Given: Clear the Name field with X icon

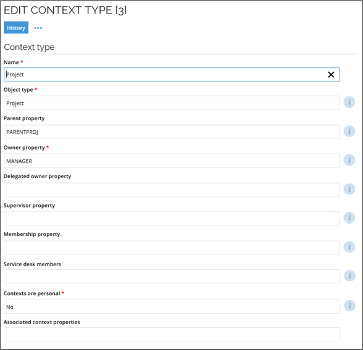Looking at the screenshot, I should (x=331, y=75).
